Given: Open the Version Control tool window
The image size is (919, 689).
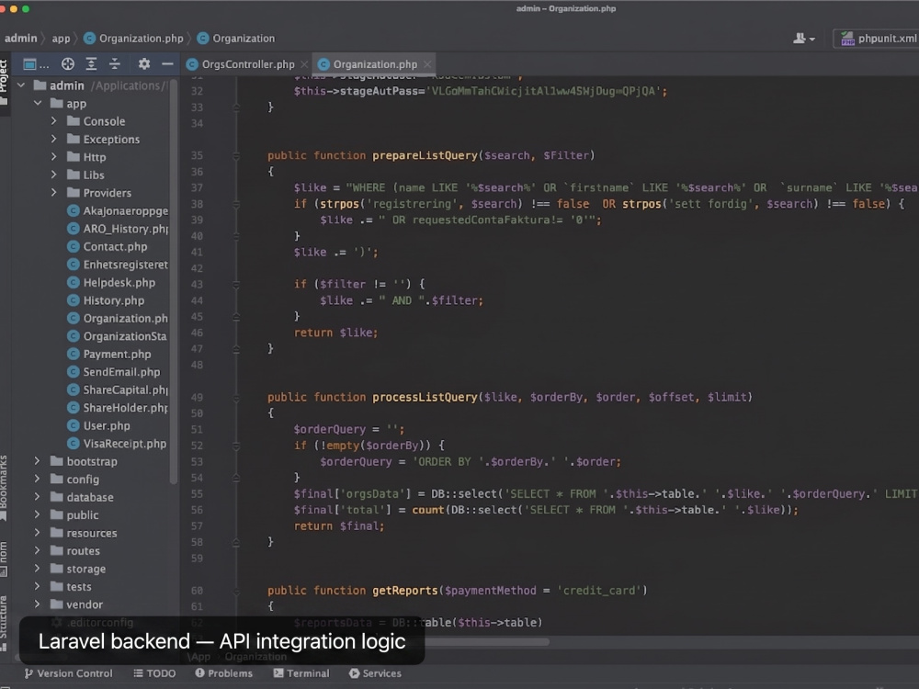Looking at the screenshot, I should tap(68, 673).
